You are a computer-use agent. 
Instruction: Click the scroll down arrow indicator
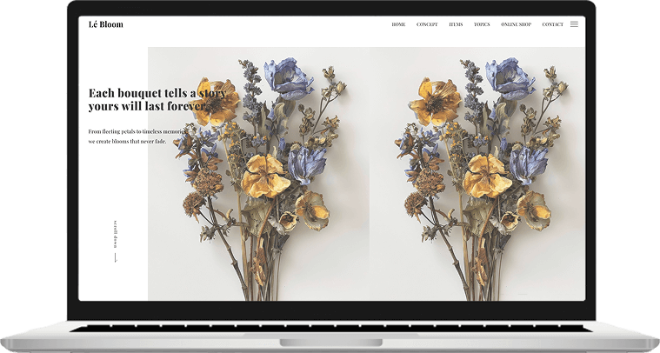tap(116, 256)
